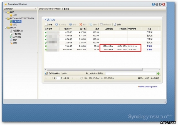The width and height of the screenshot is (178, 125).
Task: Collapse the eMule tree folder
Action: [x=6, y=28]
